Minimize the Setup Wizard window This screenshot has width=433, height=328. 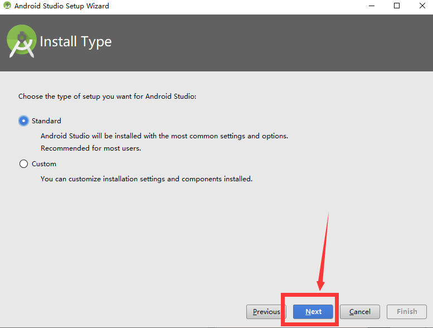coord(372,6)
